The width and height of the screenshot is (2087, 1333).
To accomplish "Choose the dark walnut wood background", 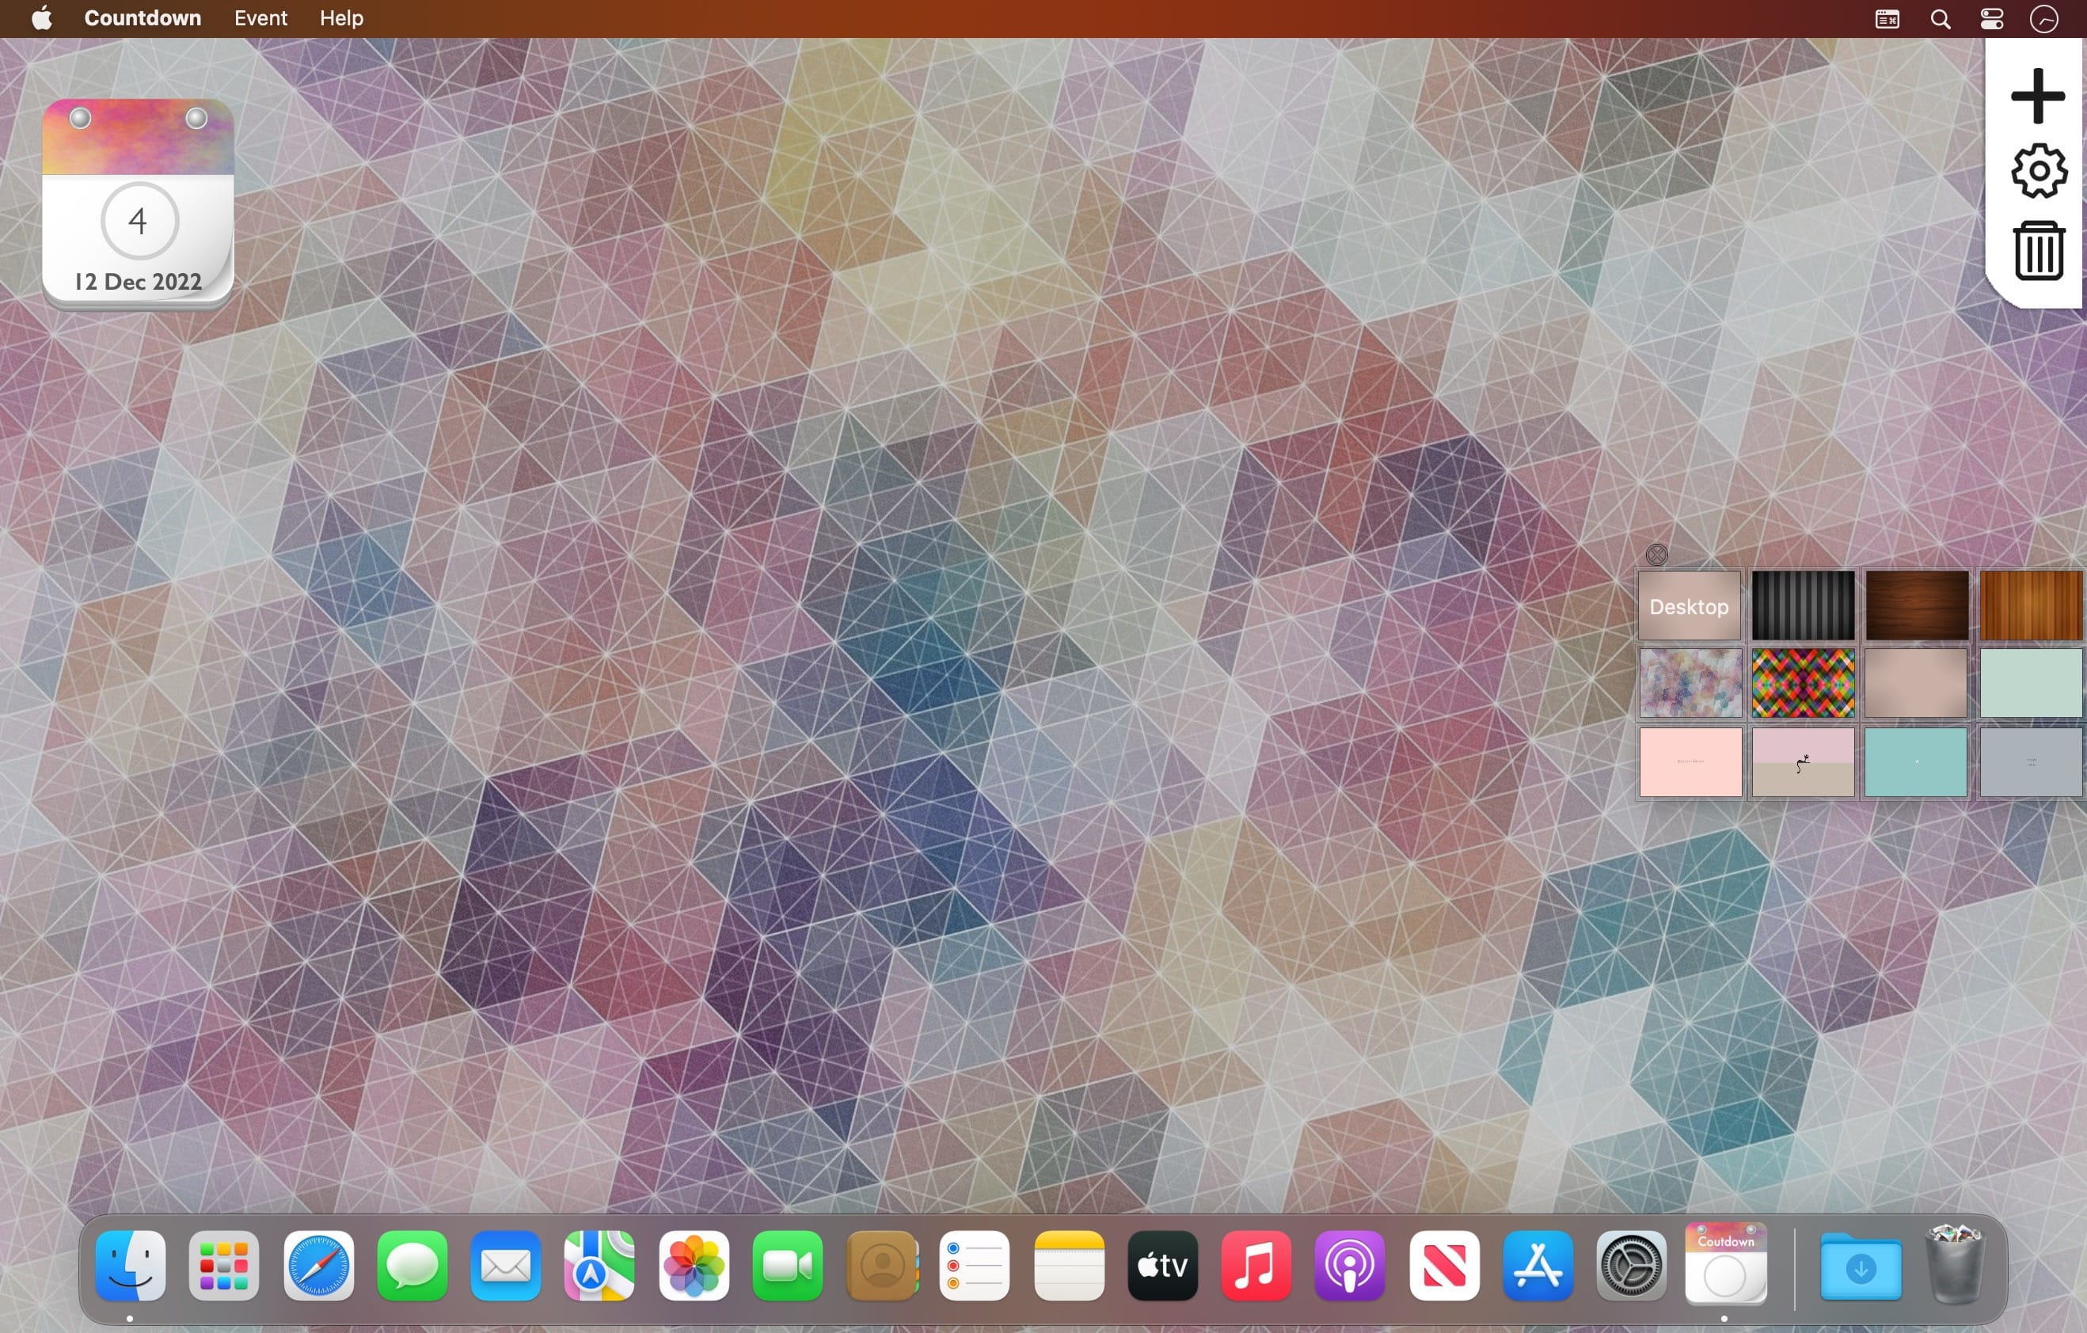I will coord(1916,606).
